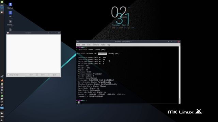Image resolution: width=218 pixels, height=122 pixels.
Task: Click the Save button in Scratchy
Action: pos(43,75)
